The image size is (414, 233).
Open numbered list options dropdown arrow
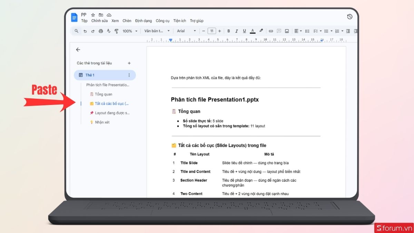click(x=342, y=31)
